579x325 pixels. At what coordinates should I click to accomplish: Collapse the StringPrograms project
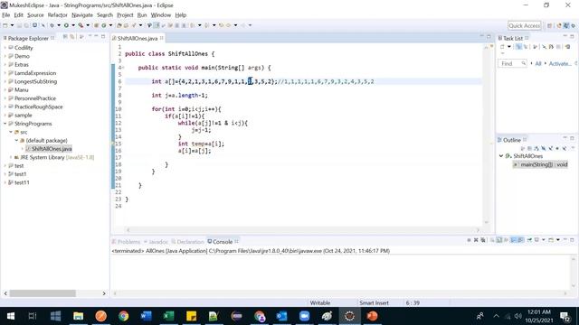5,124
